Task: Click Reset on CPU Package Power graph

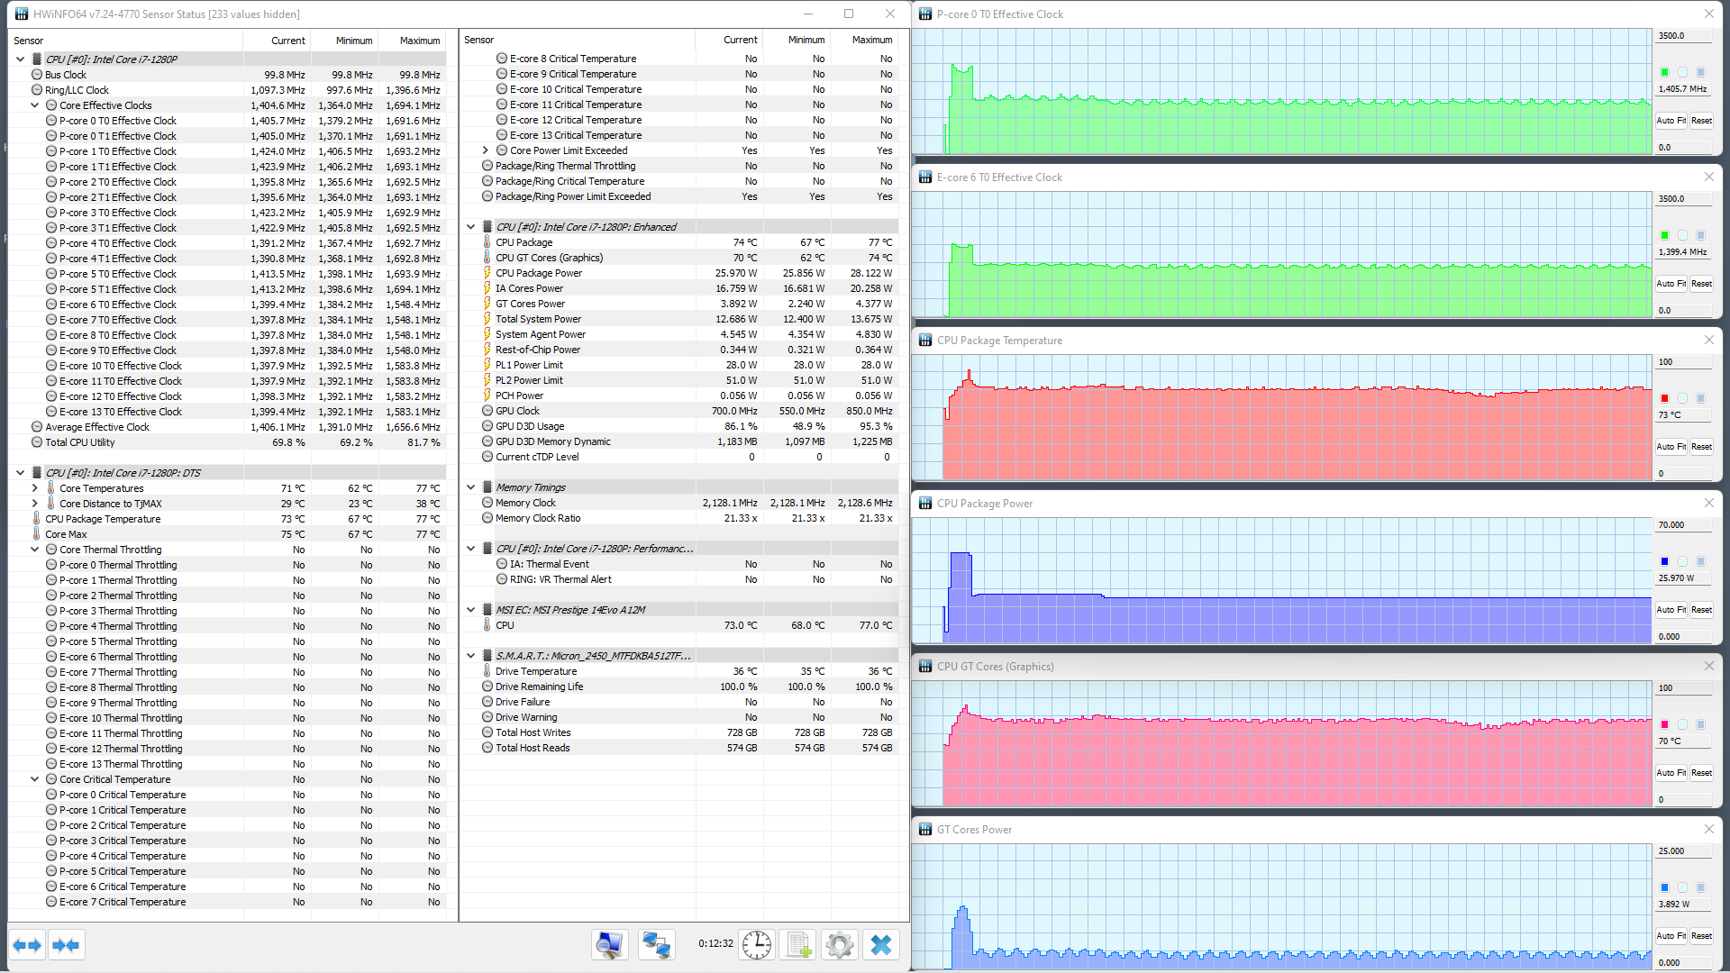Action: tap(1701, 610)
